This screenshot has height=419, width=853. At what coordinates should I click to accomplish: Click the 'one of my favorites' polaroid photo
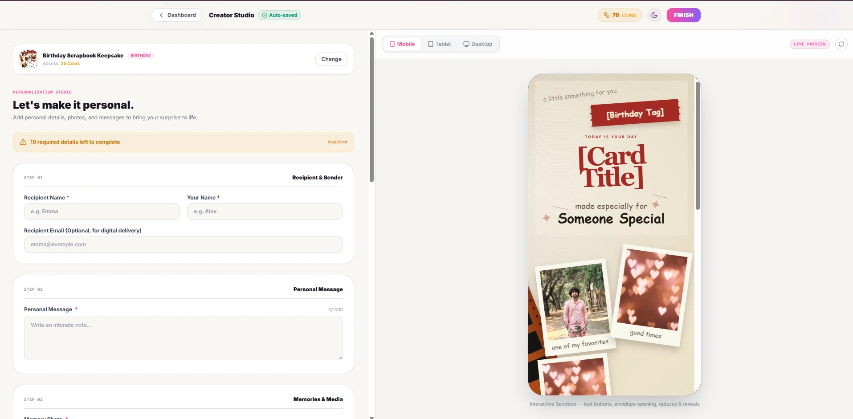pos(574,307)
